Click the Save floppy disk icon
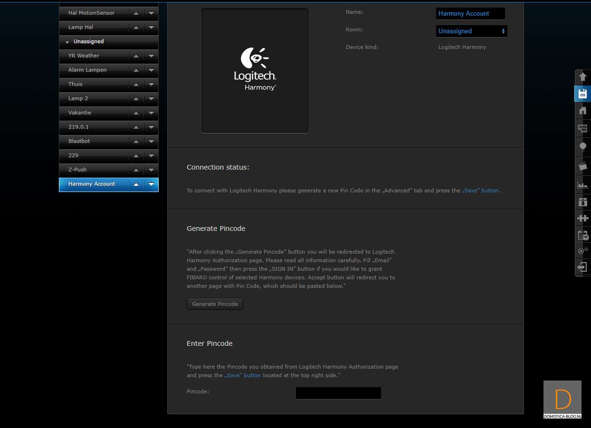 coord(582,94)
